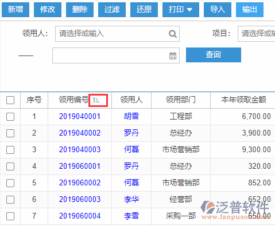Select the 经营部 department cell
The width and height of the screenshot is (275, 226).
pos(181,199)
